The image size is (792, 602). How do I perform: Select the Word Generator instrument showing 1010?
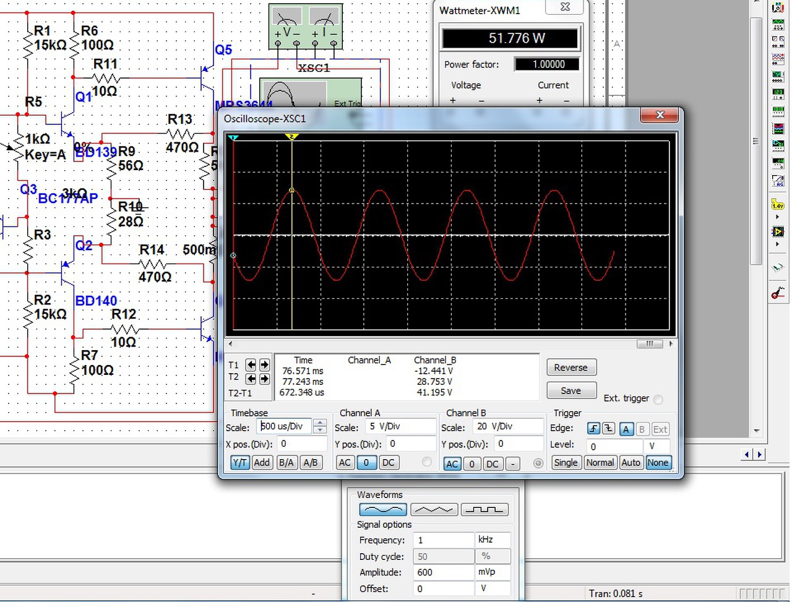coord(778,111)
